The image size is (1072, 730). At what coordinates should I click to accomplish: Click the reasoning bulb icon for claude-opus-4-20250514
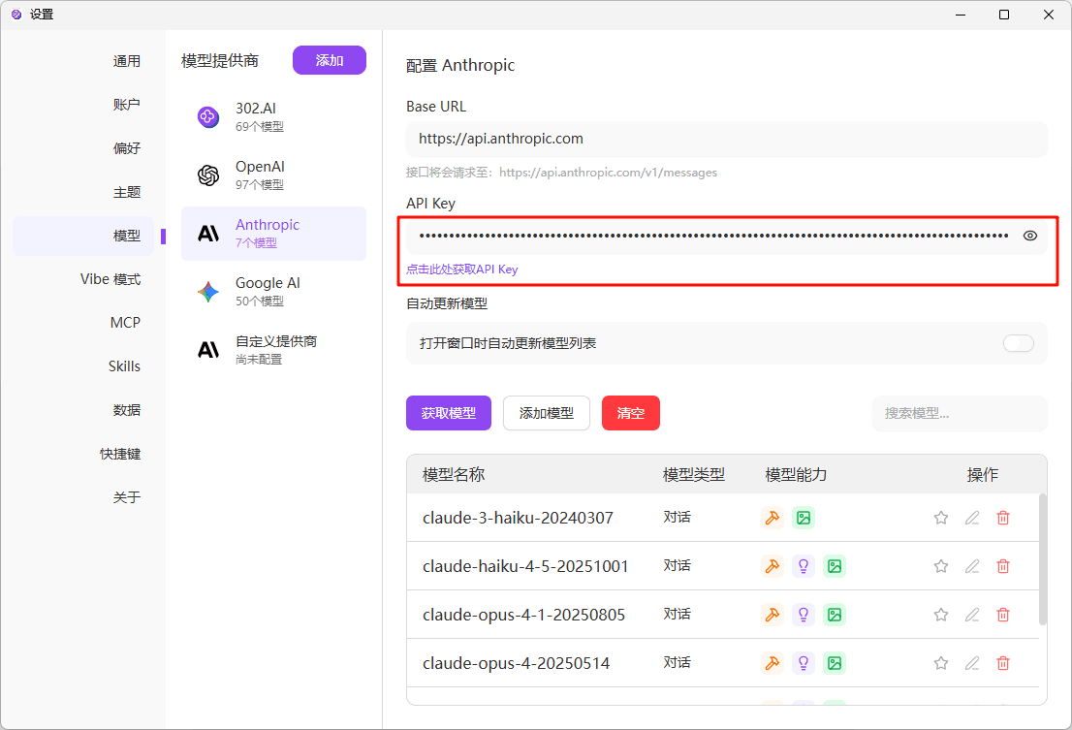coord(804,663)
